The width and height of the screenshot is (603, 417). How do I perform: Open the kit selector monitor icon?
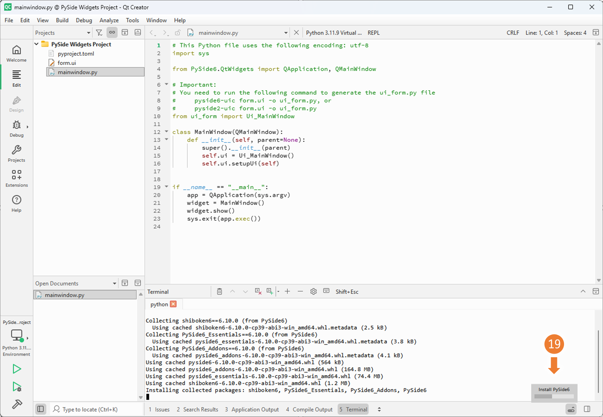point(17,335)
